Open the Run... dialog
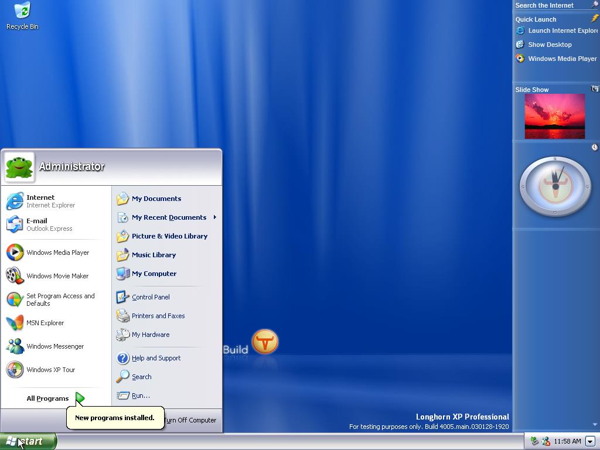The width and height of the screenshot is (600, 450). point(133,396)
